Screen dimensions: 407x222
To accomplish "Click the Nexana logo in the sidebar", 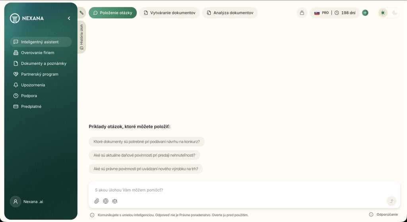I will coord(27,18).
